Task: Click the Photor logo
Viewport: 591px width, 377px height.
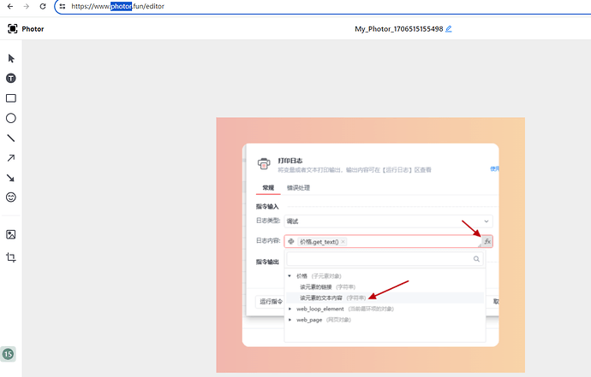Action: tap(26, 28)
